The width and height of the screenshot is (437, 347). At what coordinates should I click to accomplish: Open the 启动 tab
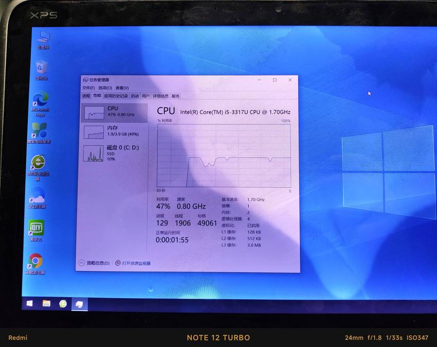[135, 96]
